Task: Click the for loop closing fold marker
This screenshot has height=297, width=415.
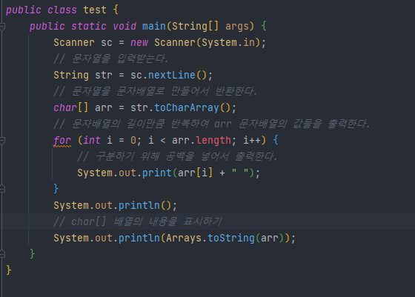Action: coord(2,189)
